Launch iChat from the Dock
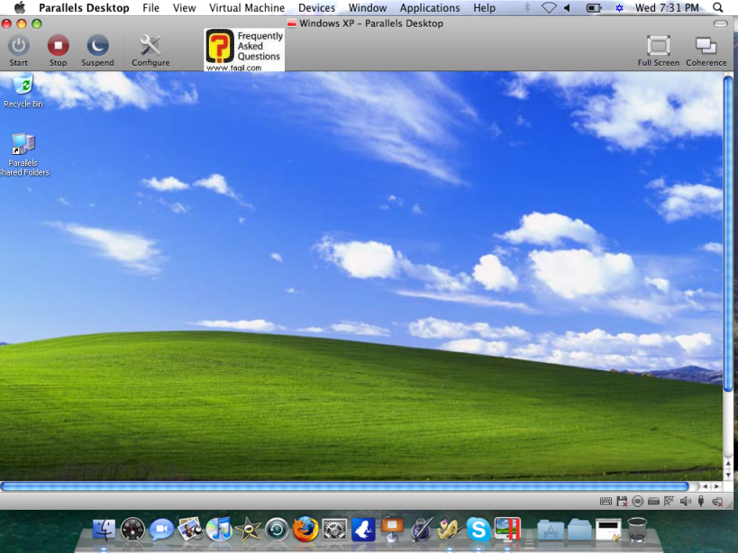The height and width of the screenshot is (553, 738). click(x=161, y=530)
